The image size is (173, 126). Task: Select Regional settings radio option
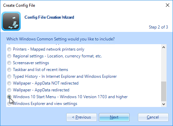tap(9, 56)
